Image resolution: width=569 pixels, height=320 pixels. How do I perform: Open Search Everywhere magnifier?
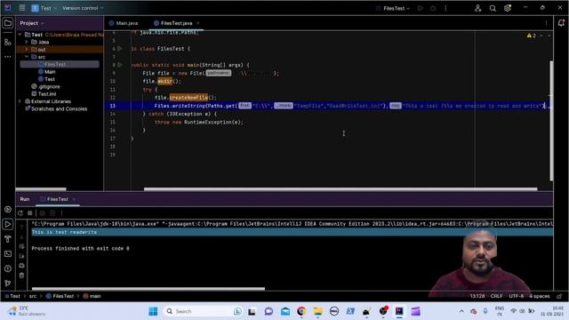(x=493, y=8)
